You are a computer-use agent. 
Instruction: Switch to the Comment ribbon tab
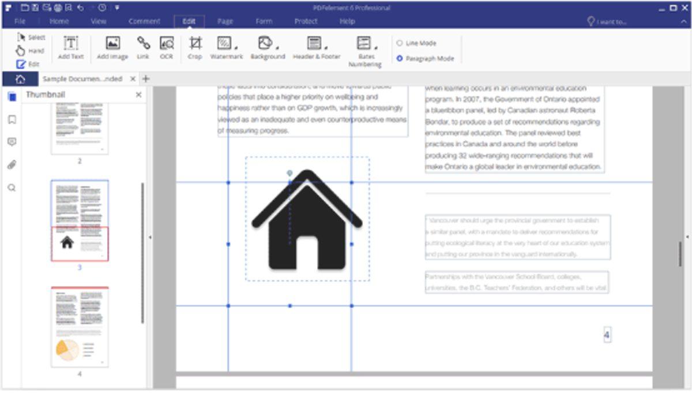pyautogui.click(x=144, y=21)
